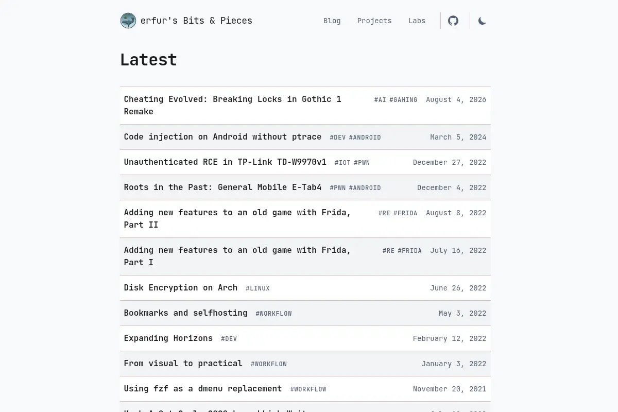
Task: Click the erfur's Bits & Pieces title
Action: tap(196, 21)
